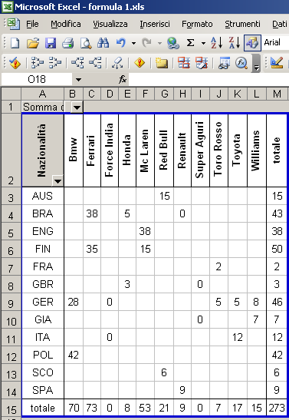Image resolution: width=289 pixels, height=420 pixels.
Task: Open the Dati menu
Action: pyautogui.click(x=280, y=24)
